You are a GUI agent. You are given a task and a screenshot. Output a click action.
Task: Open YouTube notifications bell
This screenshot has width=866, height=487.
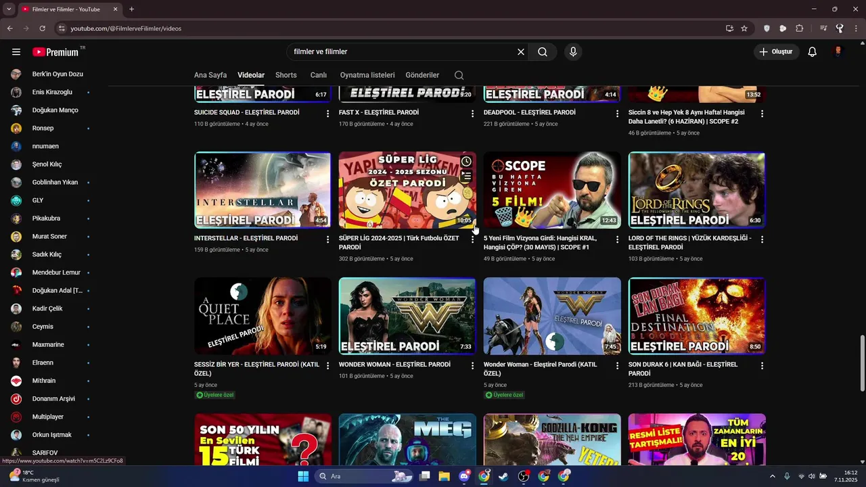[x=813, y=52]
